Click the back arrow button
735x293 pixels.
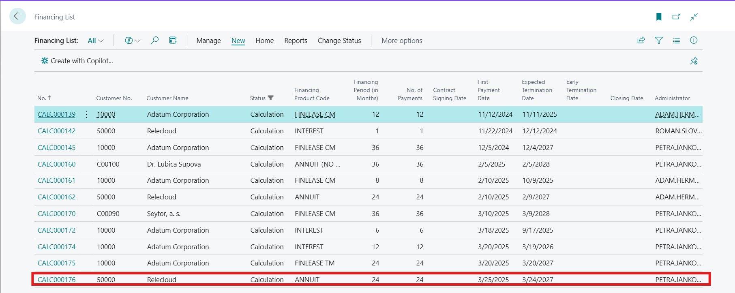[17, 16]
